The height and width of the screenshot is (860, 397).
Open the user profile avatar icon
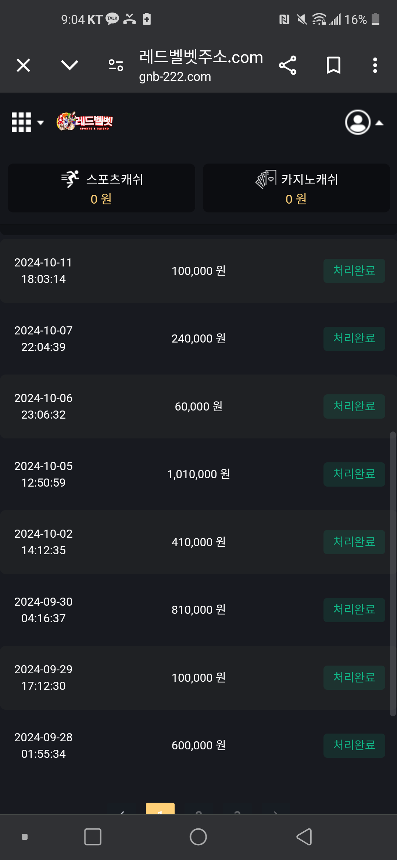(x=358, y=122)
